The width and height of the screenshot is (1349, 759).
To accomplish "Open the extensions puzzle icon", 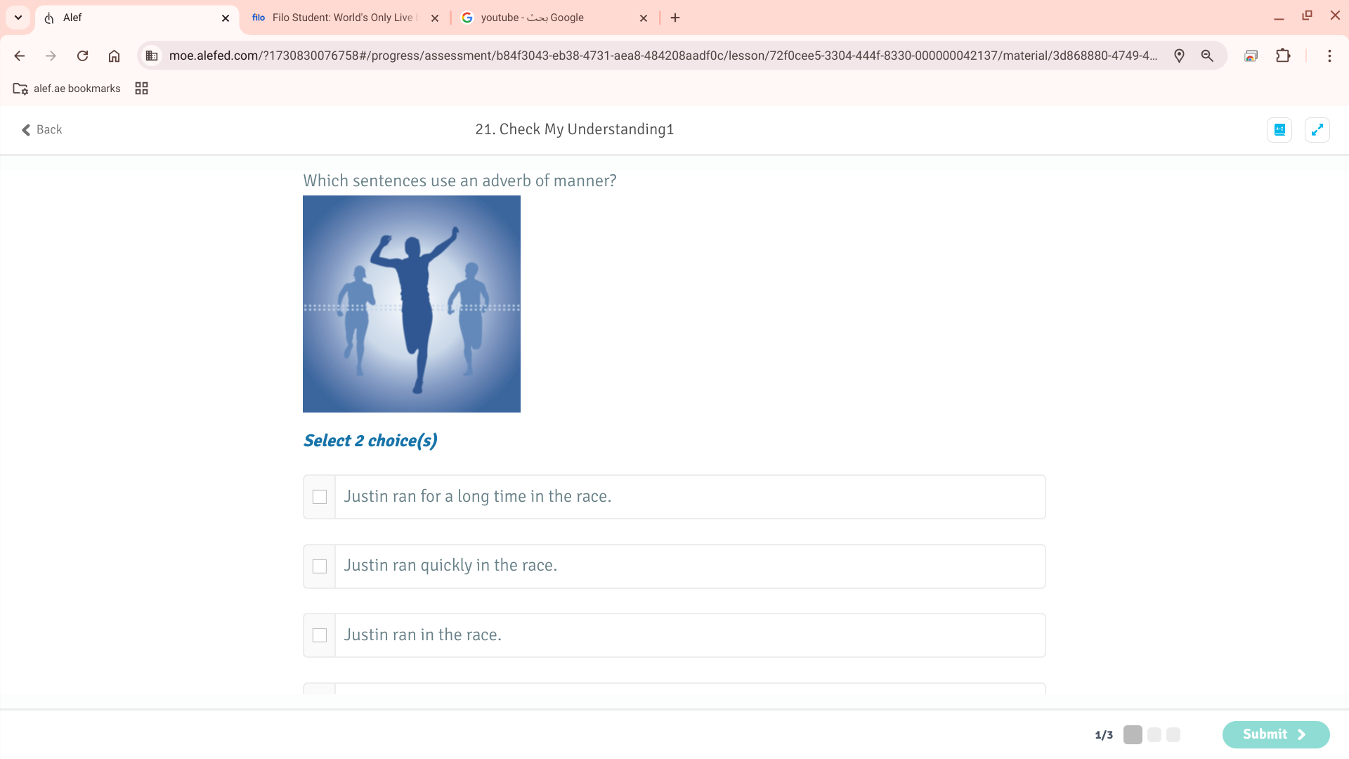I will (x=1283, y=56).
